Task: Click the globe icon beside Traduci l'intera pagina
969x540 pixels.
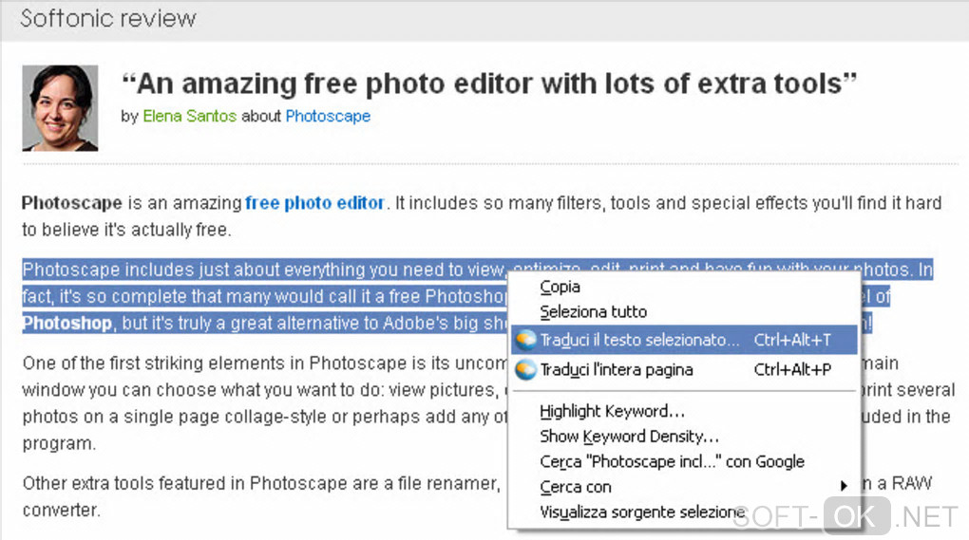Action: click(x=525, y=370)
